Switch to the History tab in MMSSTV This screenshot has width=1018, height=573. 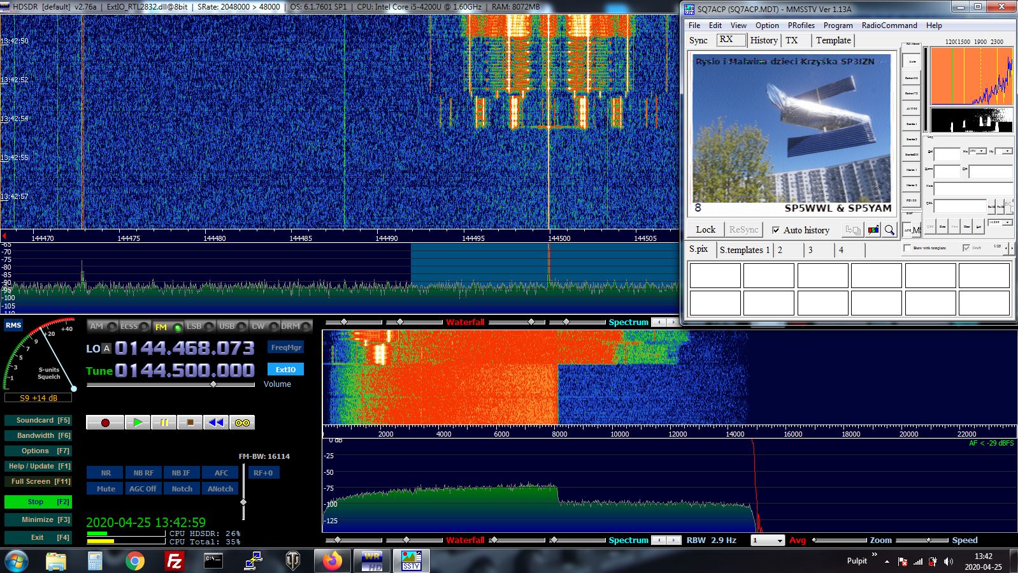[764, 40]
